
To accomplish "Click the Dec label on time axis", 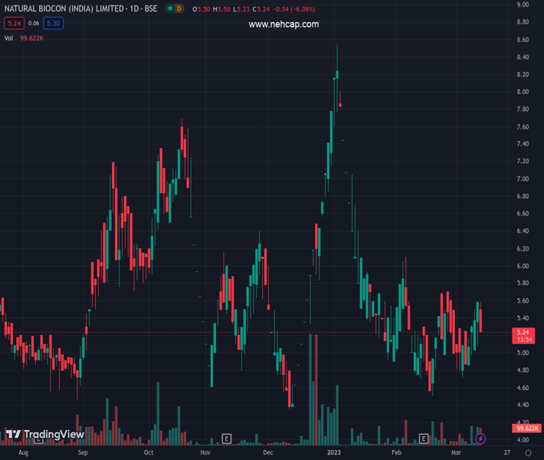I will (267, 453).
